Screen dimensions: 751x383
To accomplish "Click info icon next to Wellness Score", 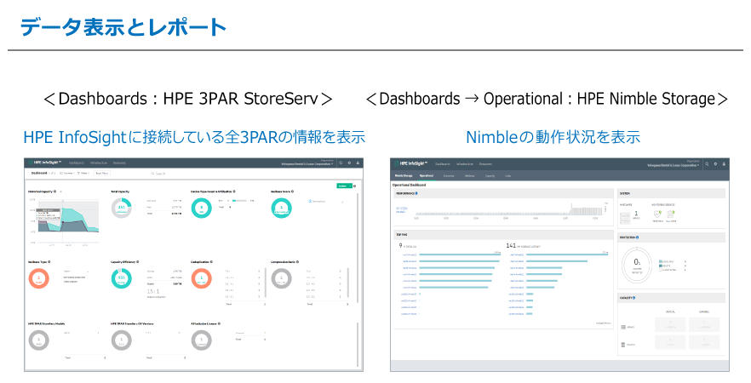I will [293, 191].
